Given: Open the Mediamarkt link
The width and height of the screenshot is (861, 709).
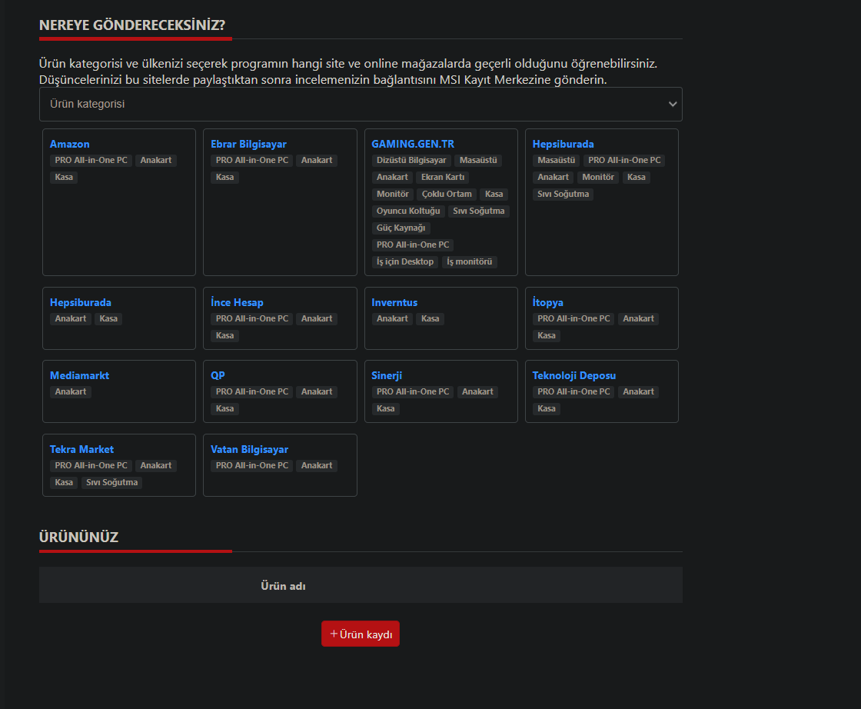Looking at the screenshot, I should pyautogui.click(x=80, y=375).
